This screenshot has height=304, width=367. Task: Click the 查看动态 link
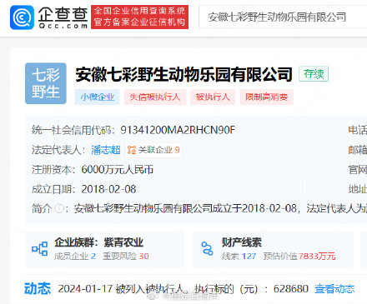334,289
